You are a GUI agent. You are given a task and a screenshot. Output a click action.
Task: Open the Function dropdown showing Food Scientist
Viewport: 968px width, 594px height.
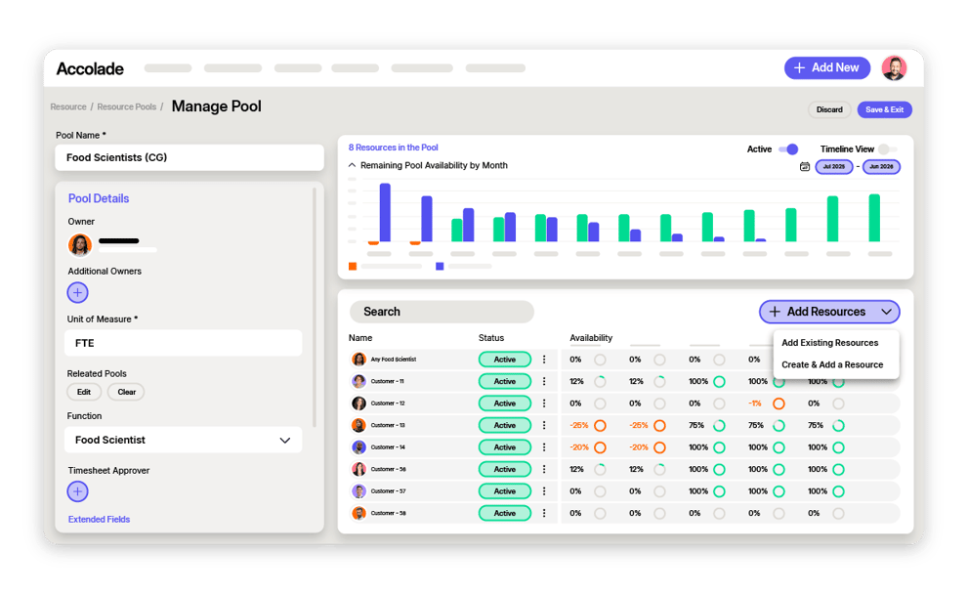click(183, 440)
